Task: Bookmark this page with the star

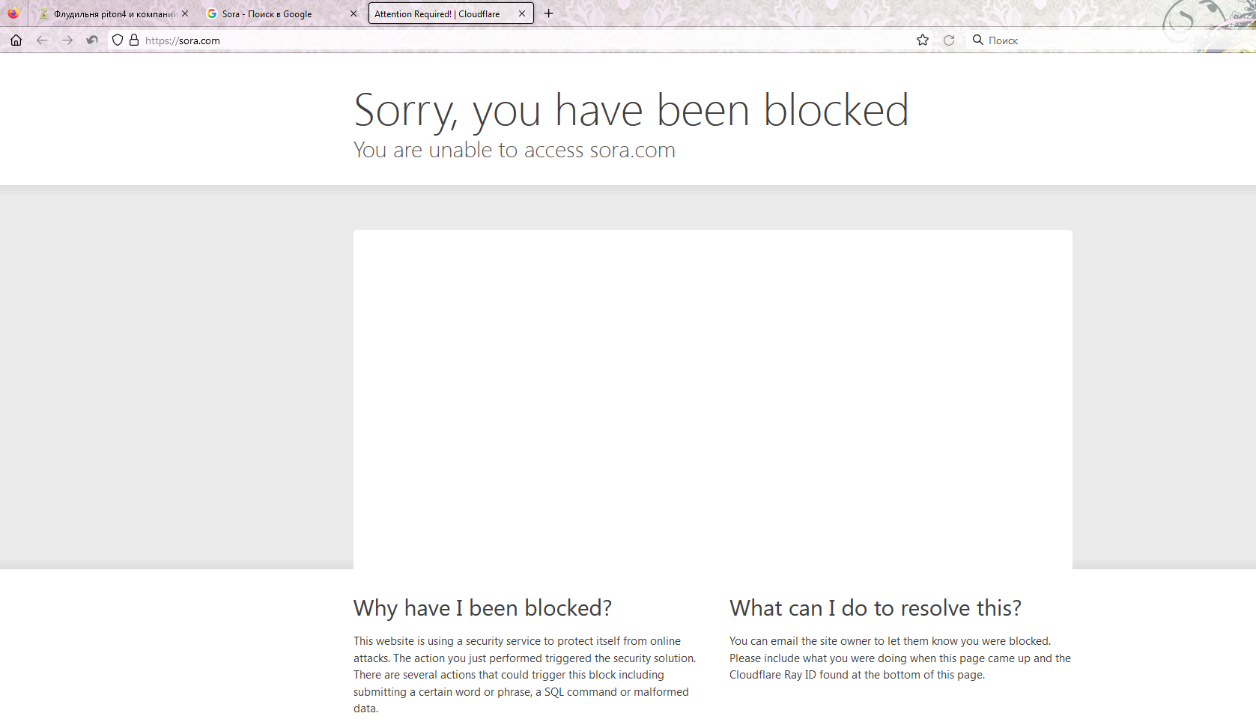Action: 923,40
